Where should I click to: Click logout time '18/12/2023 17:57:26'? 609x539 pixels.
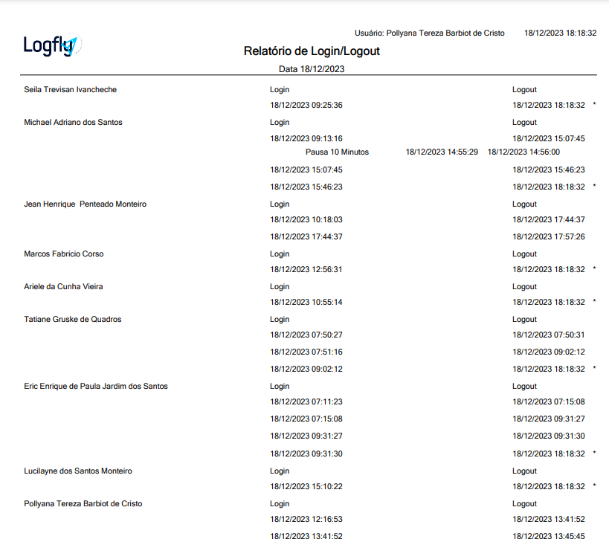(549, 237)
